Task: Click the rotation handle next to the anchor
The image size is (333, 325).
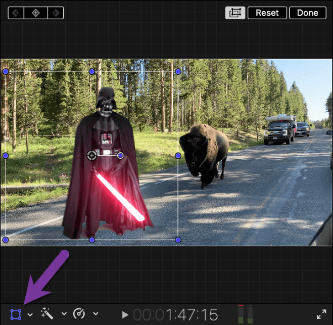Action: click(120, 156)
